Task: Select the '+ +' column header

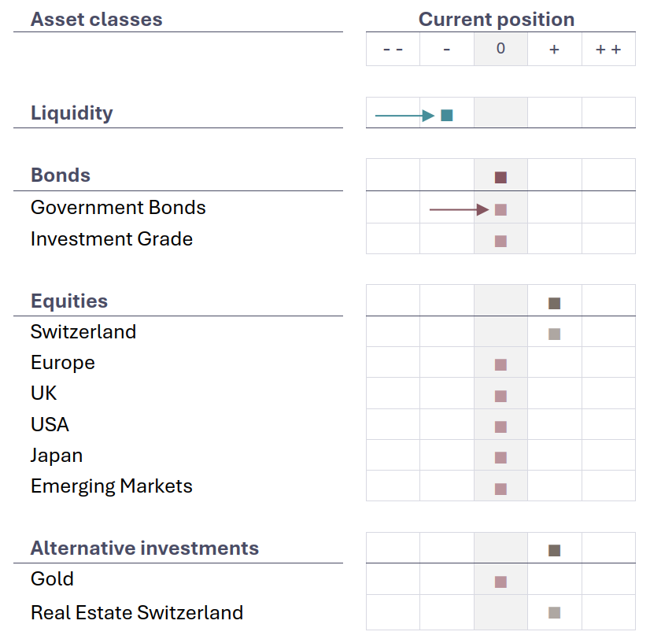Action: [608, 50]
